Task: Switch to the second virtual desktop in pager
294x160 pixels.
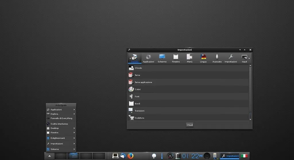Action: coord(73,156)
